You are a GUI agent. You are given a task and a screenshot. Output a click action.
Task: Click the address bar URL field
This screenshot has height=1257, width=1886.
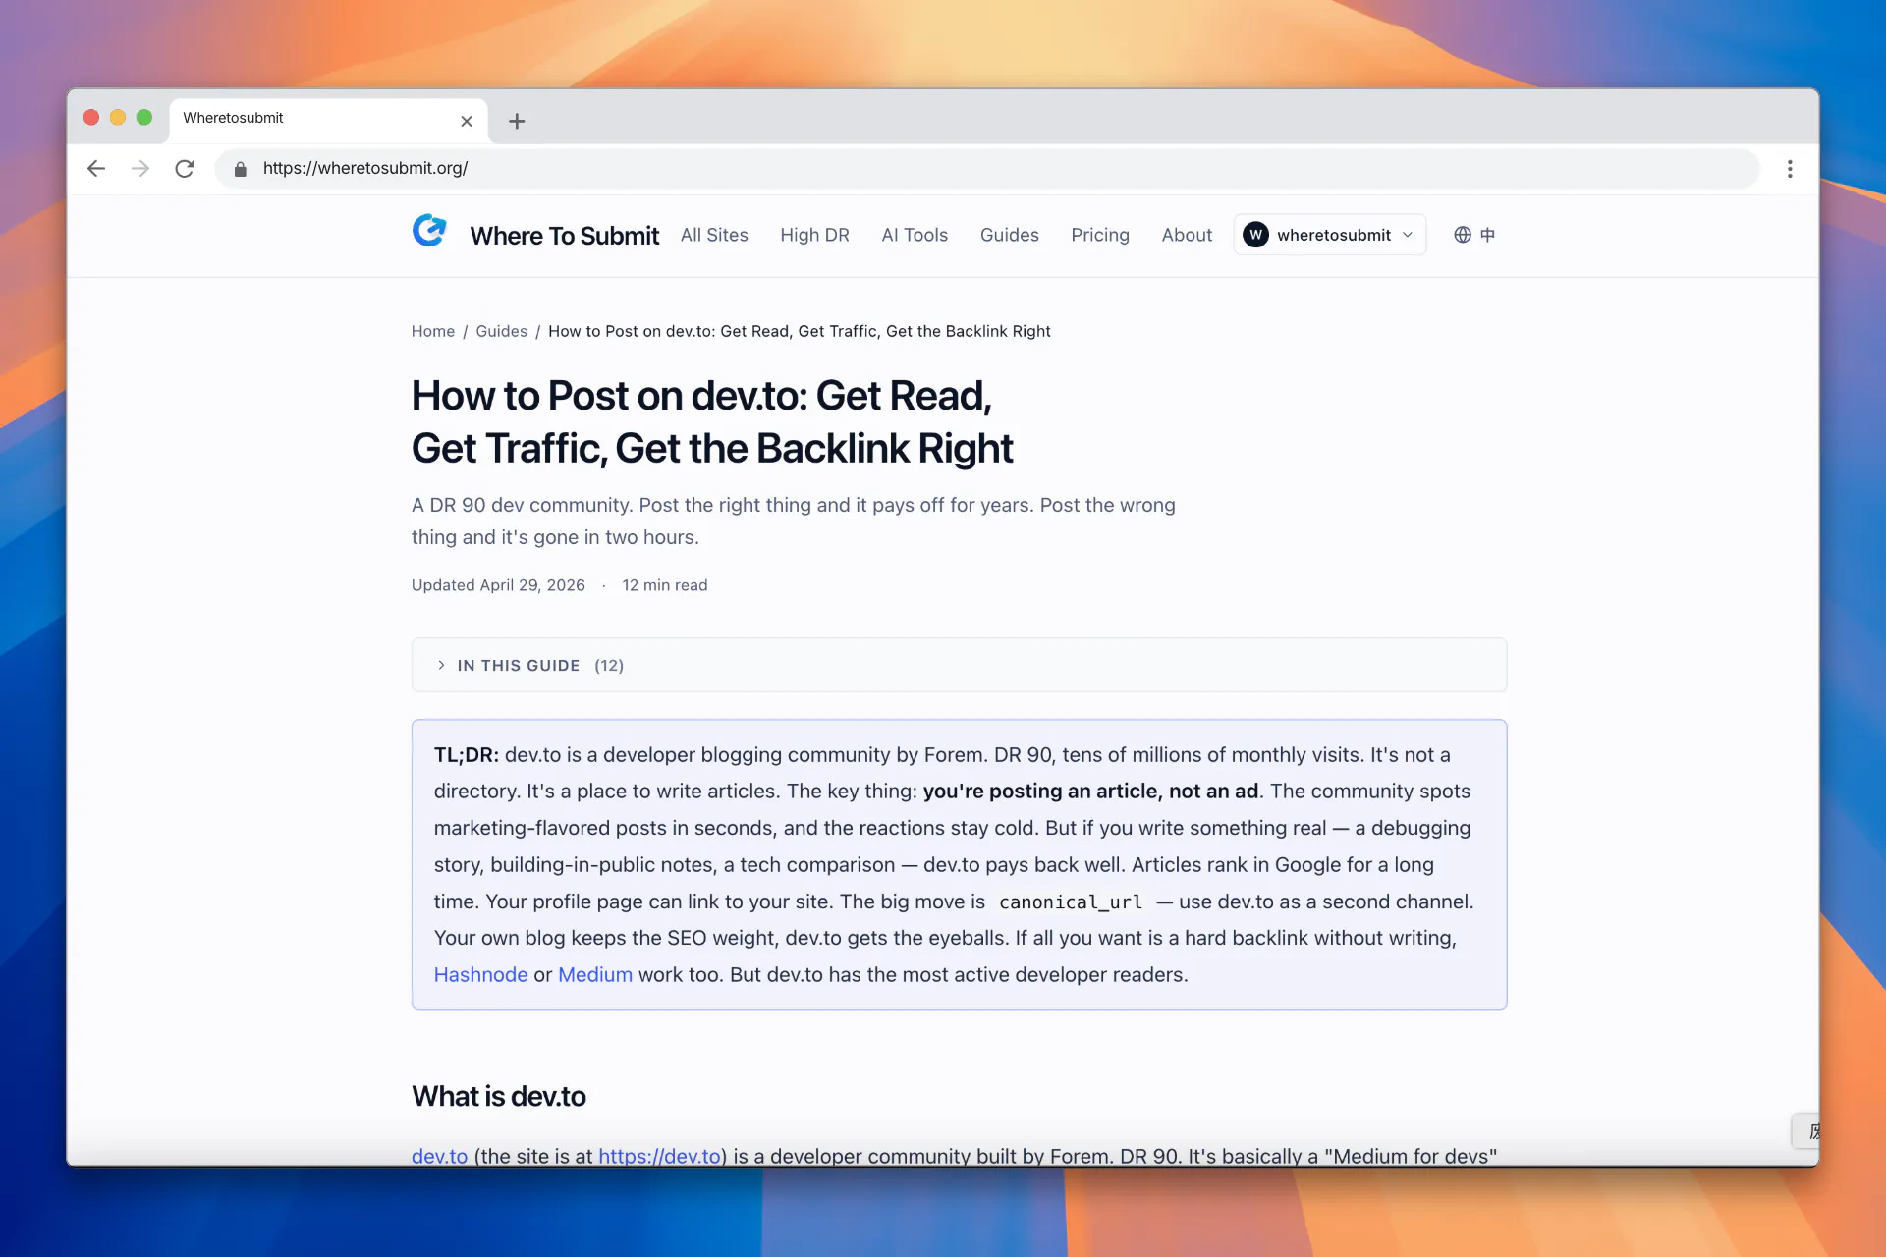986,169
